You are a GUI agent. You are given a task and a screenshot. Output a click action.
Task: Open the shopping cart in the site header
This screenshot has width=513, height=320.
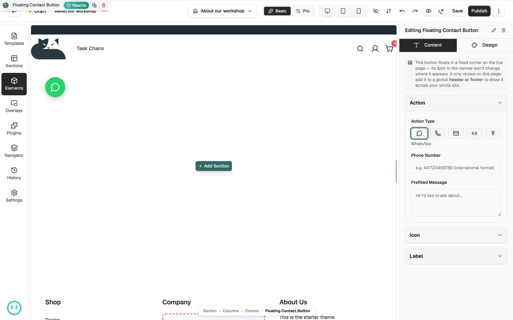pyautogui.click(x=389, y=49)
